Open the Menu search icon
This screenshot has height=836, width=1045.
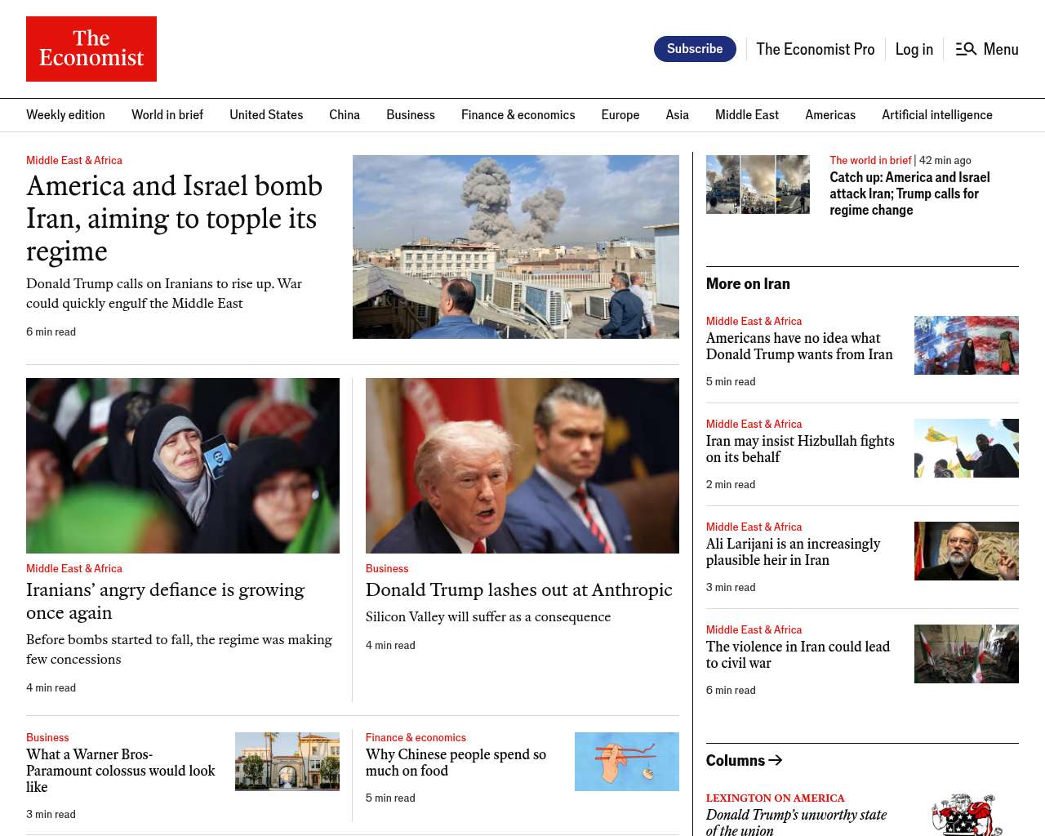tap(966, 49)
